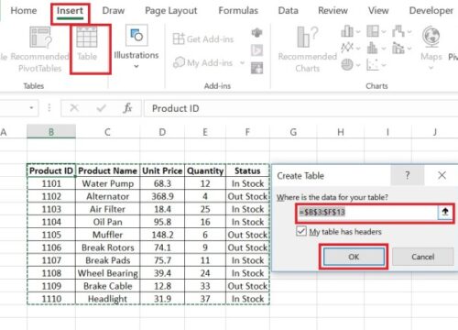Image resolution: width=458 pixels, height=330 pixels.
Task: Expand the Name Box dropdown
Action: tap(31, 108)
